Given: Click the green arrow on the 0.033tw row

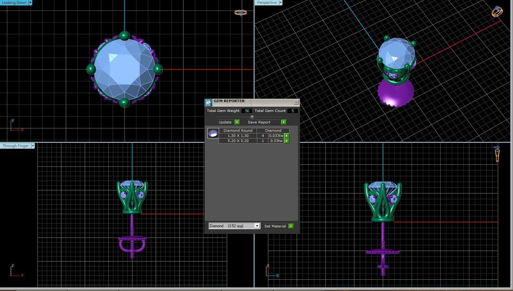Looking at the screenshot, I should (287, 136).
